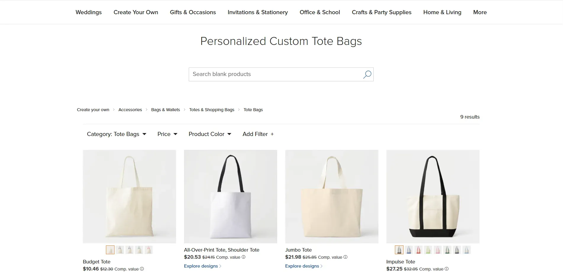Click the Accessories breadcrumb link
Screen dimensions: 563x272
click(130, 110)
